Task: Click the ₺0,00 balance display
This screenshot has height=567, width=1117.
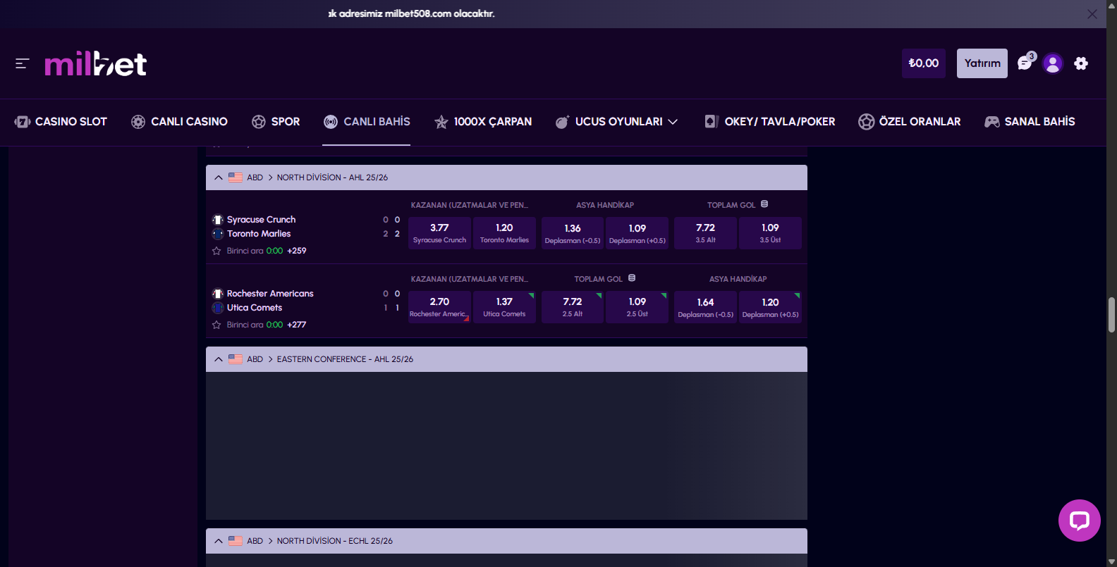Action: (924, 63)
